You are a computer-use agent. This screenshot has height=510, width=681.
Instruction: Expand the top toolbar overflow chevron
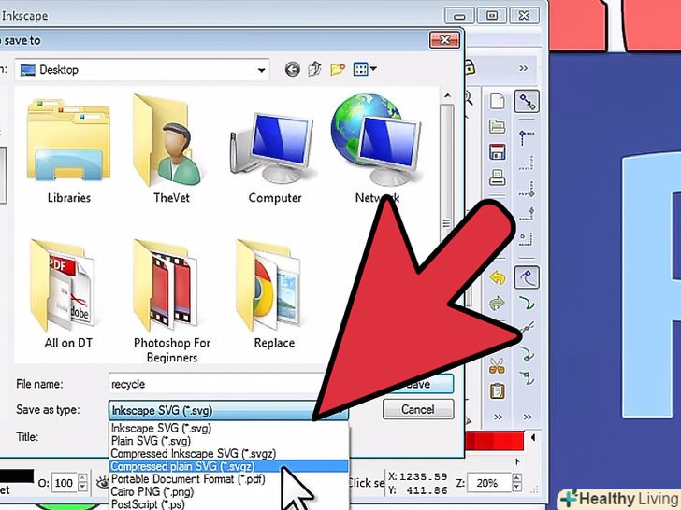point(523,68)
